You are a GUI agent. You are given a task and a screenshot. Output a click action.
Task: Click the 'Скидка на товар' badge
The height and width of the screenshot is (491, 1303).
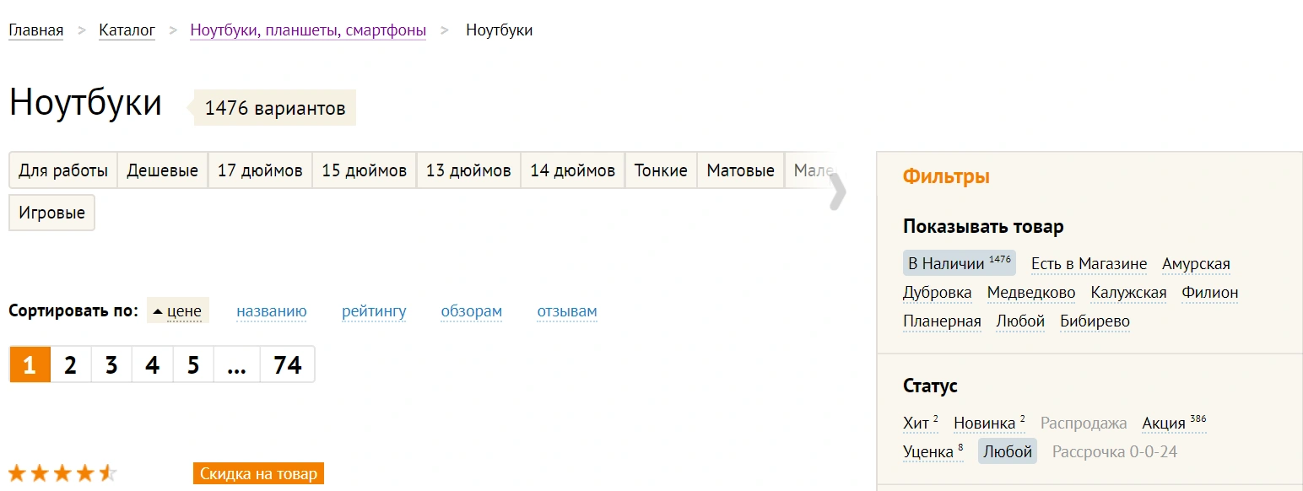(258, 473)
